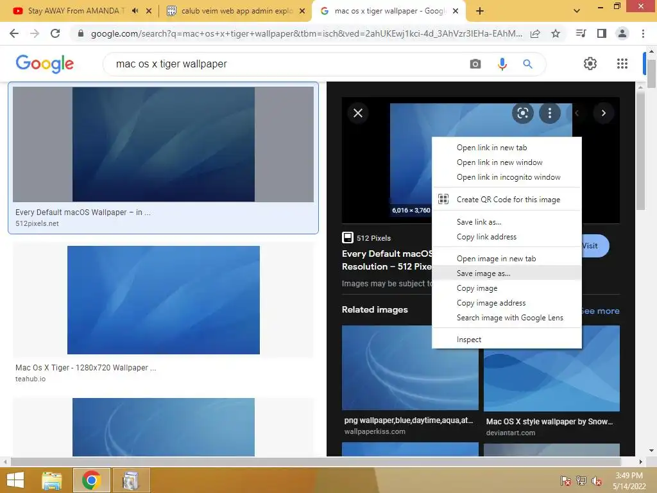Screen dimensions: 657x493
Task: Open tab search dropdown arrow
Action: coord(577,11)
